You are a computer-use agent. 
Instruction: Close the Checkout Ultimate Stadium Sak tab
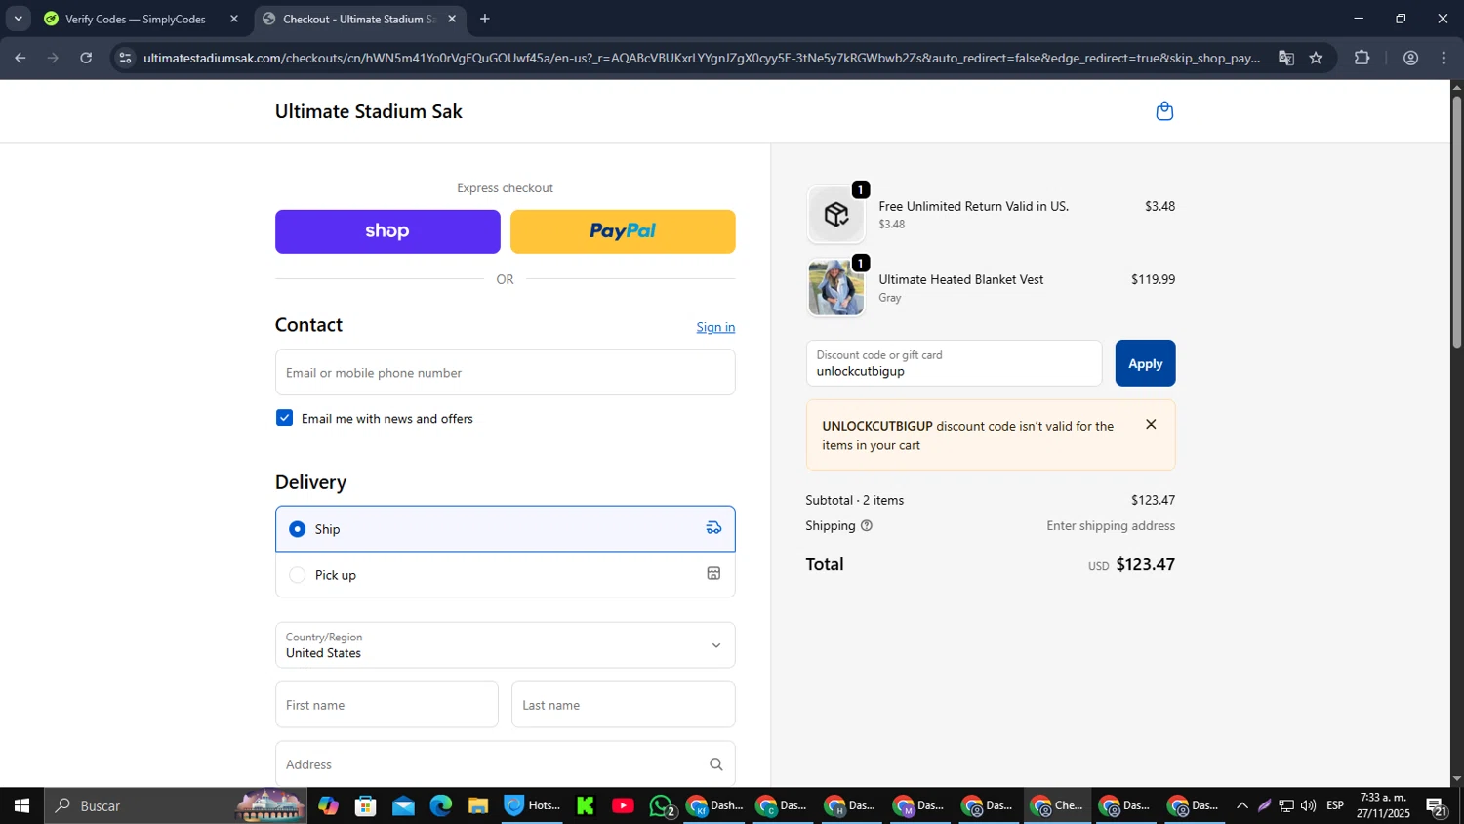coord(452,19)
